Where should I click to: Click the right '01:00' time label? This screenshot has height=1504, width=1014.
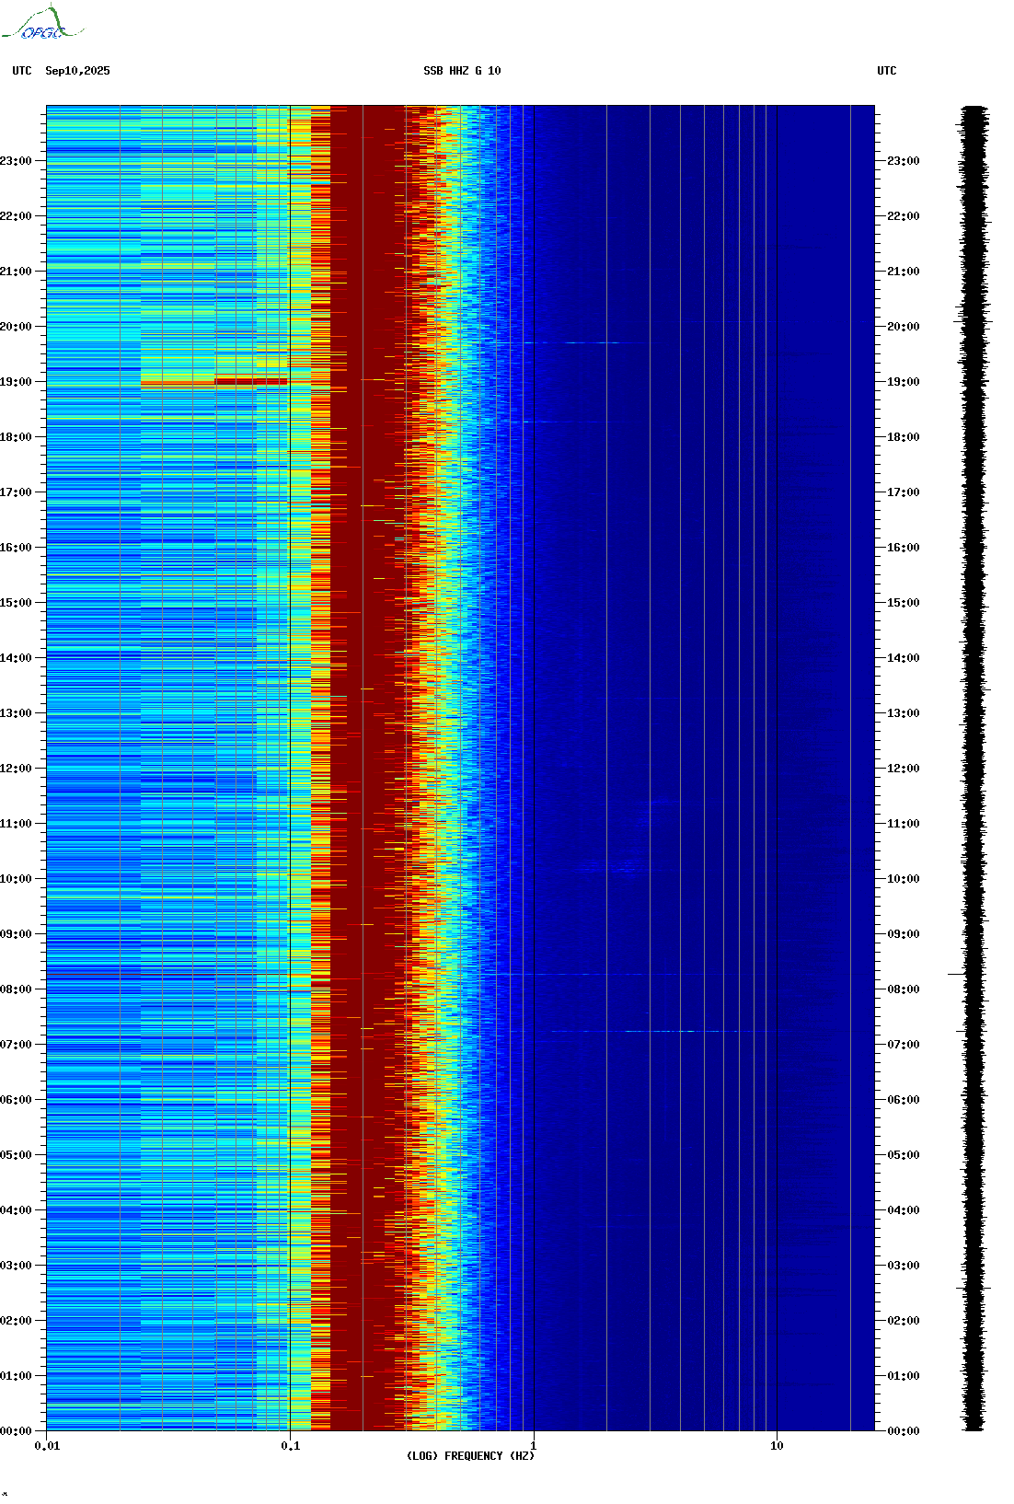click(x=903, y=1376)
